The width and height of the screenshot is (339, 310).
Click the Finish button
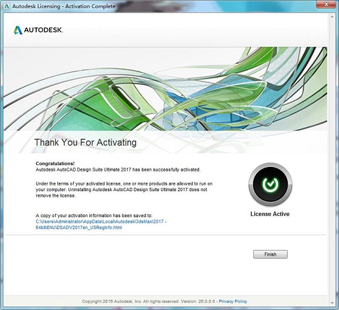pyautogui.click(x=270, y=255)
